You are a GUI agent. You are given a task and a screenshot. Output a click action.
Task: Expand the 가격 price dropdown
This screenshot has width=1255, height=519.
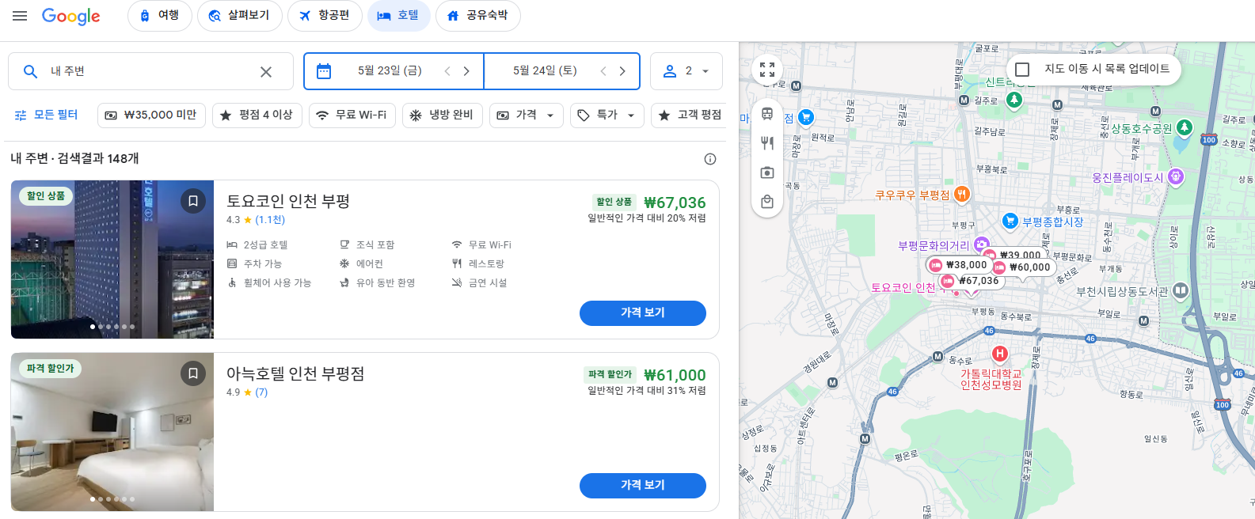[527, 116]
